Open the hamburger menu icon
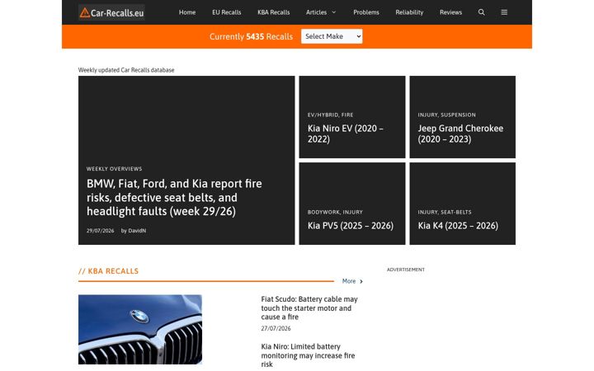 point(504,12)
